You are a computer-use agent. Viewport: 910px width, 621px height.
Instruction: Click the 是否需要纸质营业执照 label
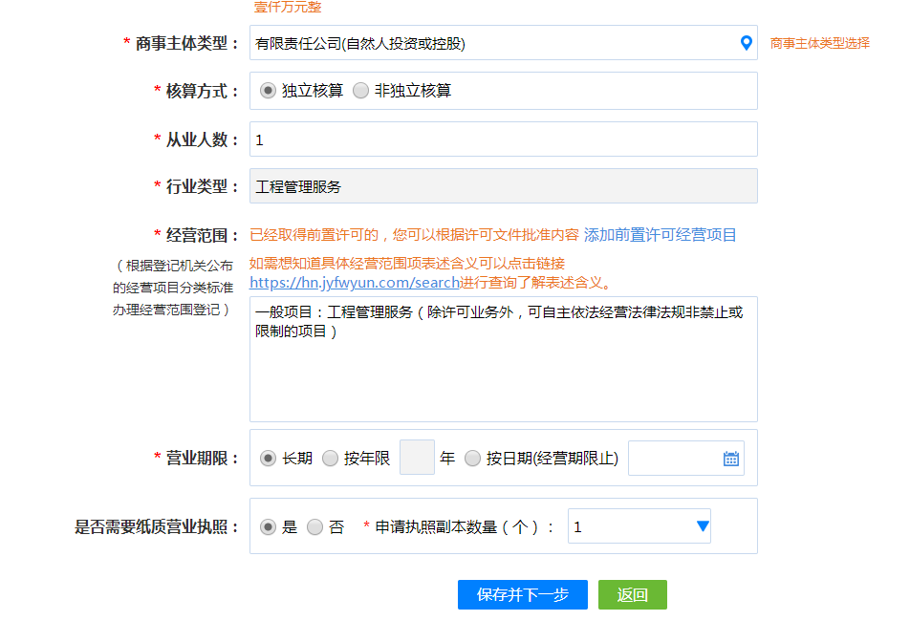157,526
